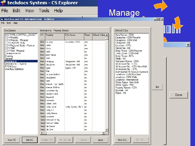Viewport: 195px width, 146px height.
Task: Click the Save button
Action: pos(100,140)
